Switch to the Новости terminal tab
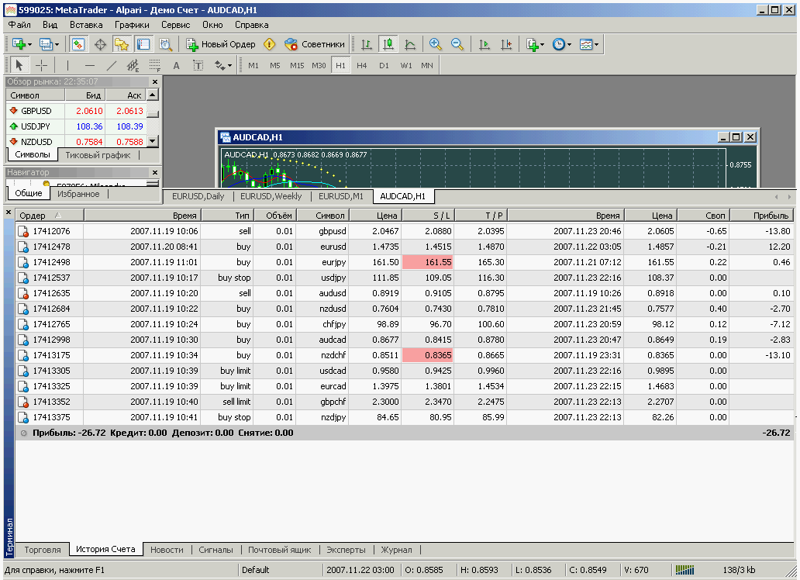The width and height of the screenshot is (800, 580). [x=167, y=550]
